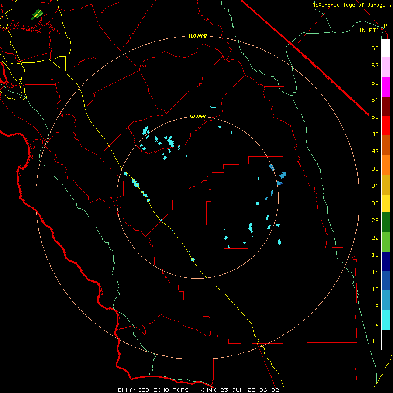Click the magenta legend swatch
The width and height of the screenshot is (393, 393).
click(x=386, y=87)
